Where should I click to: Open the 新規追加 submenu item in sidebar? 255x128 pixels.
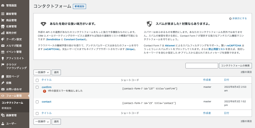tap(6, 108)
